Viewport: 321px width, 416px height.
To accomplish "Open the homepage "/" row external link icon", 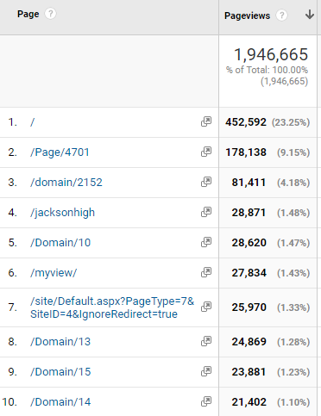I will [x=206, y=121].
